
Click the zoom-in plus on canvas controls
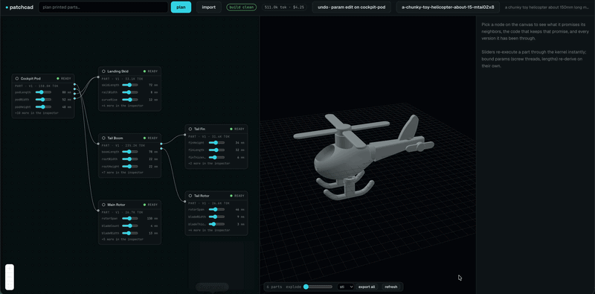10,268
